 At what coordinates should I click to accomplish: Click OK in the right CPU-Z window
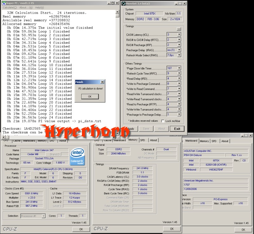click(x=244, y=230)
